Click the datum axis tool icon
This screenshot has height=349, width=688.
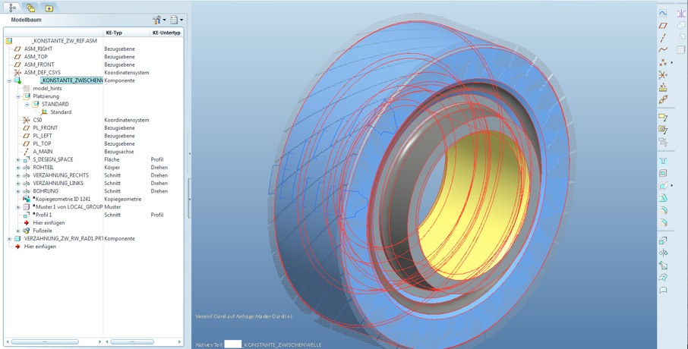click(663, 37)
